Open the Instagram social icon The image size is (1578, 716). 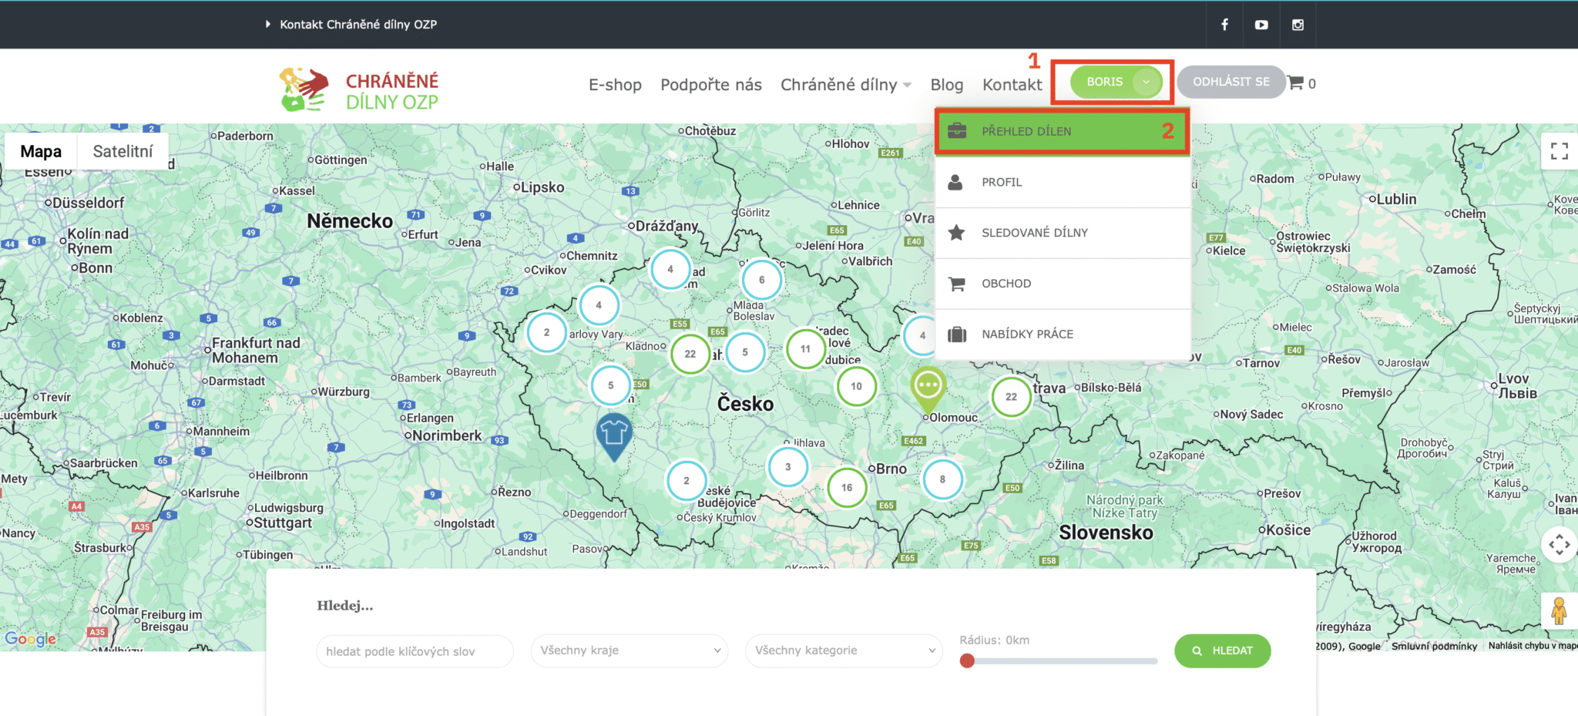pyautogui.click(x=1298, y=25)
